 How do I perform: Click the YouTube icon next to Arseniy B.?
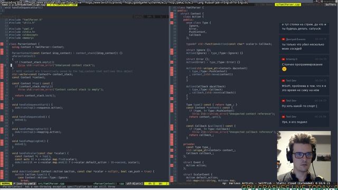283,59
